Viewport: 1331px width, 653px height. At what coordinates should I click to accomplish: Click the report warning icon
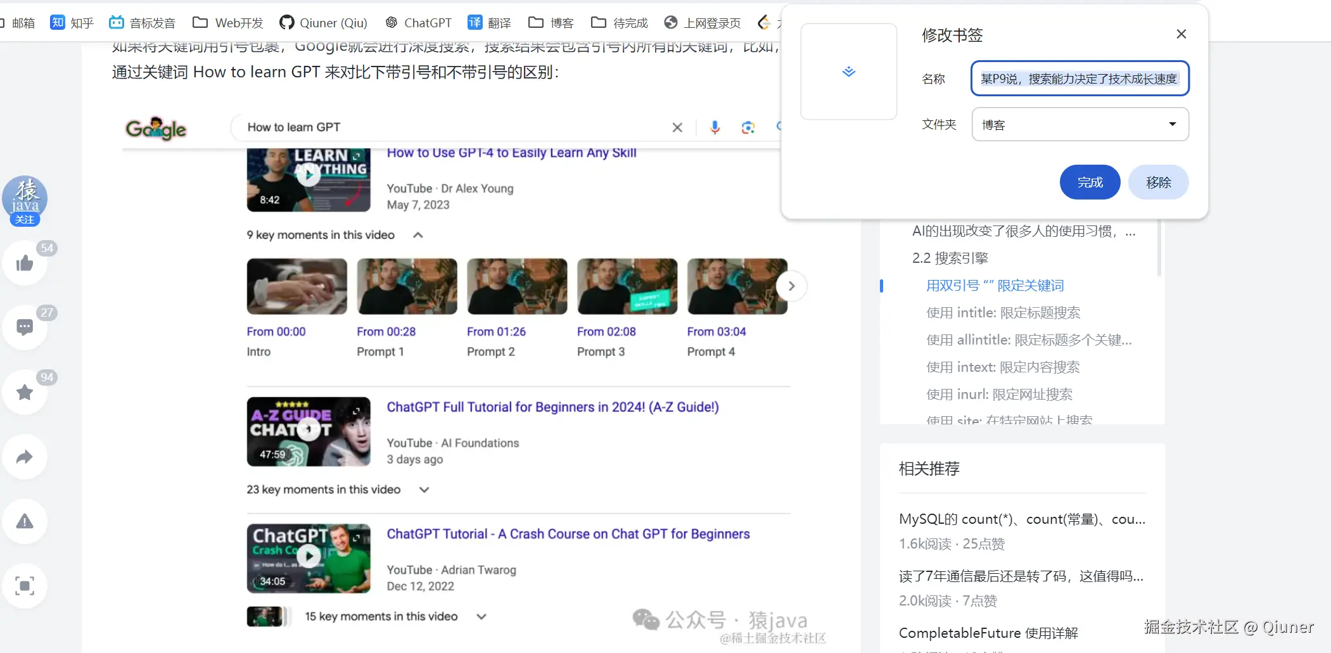pyautogui.click(x=25, y=521)
